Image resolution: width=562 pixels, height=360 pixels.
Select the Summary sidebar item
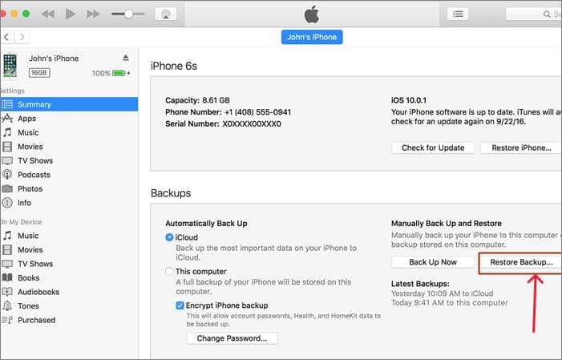(x=69, y=104)
